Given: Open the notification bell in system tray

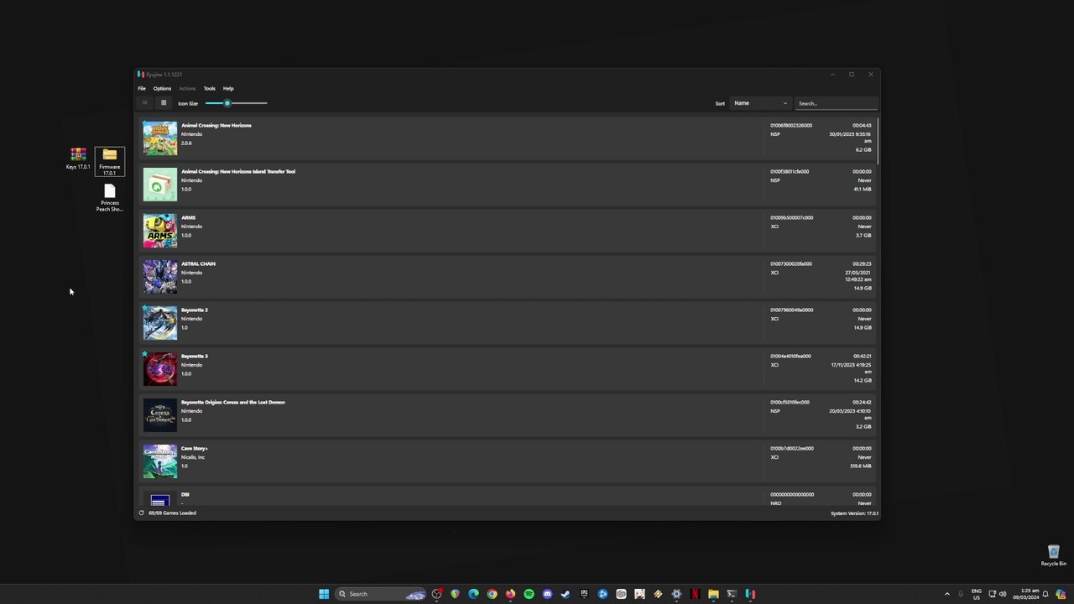Looking at the screenshot, I should [1045, 594].
